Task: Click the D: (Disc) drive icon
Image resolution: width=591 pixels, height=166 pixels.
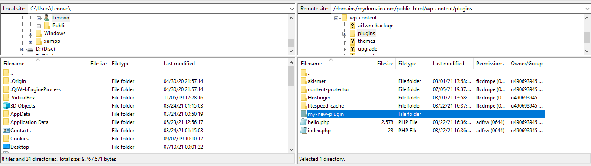Action: [30, 49]
